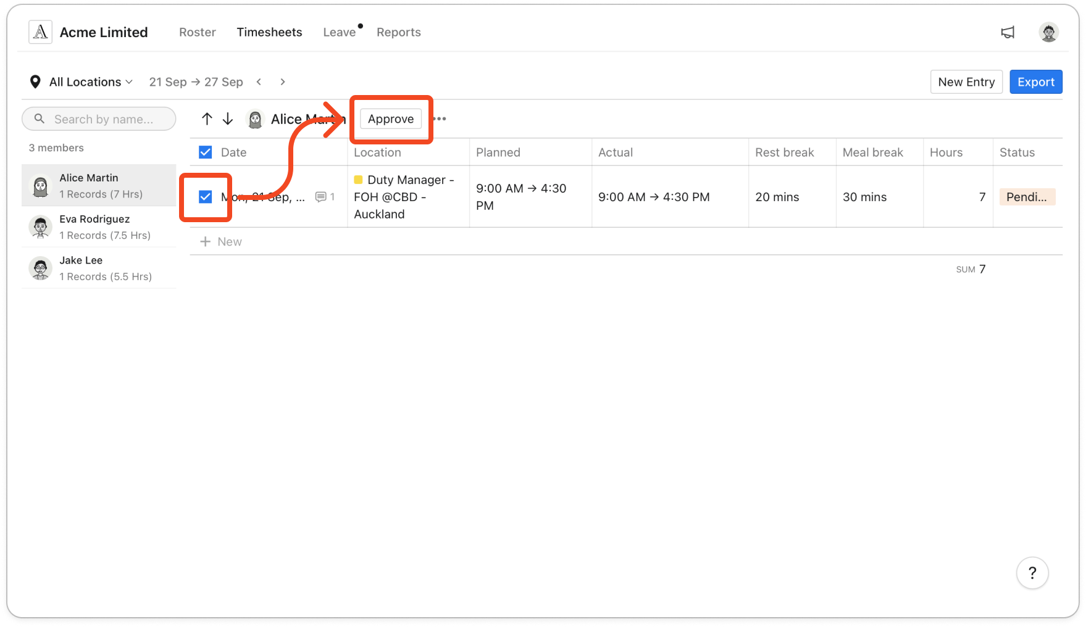Open the Roster tab

pyautogui.click(x=198, y=32)
